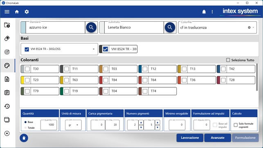Select the Base quantity radio button
Viewport: 263px width, 148px height.
pyautogui.click(x=25, y=122)
